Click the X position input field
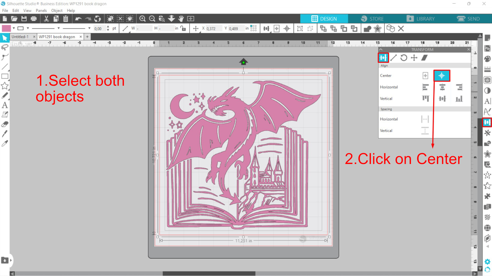Viewport: 492px width, 276px height. point(213,29)
